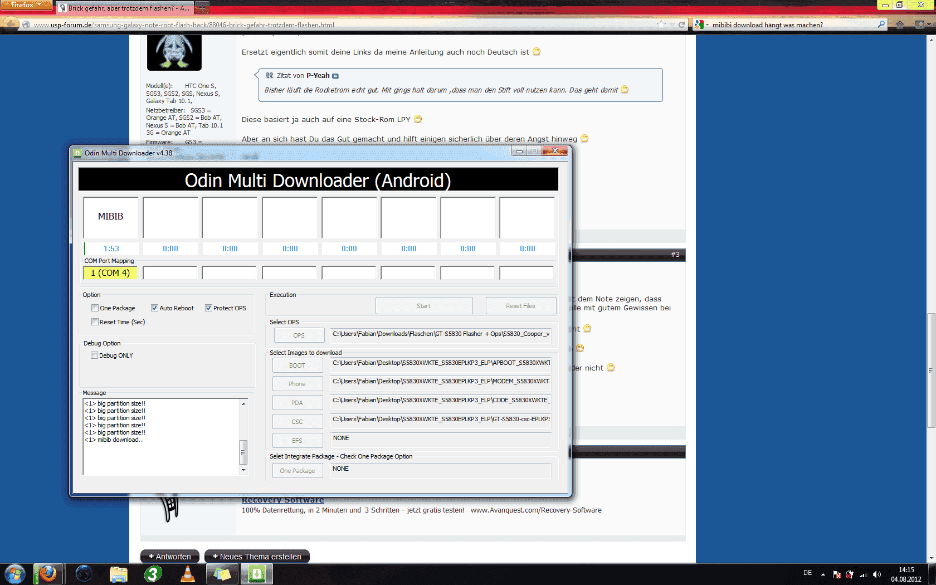Click the volume speaker tray icon

coord(877,574)
